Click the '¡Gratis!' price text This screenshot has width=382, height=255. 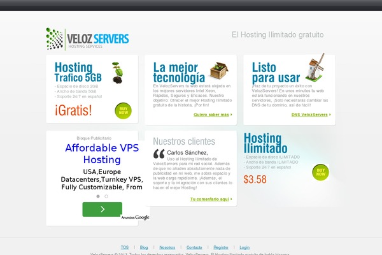(73, 110)
